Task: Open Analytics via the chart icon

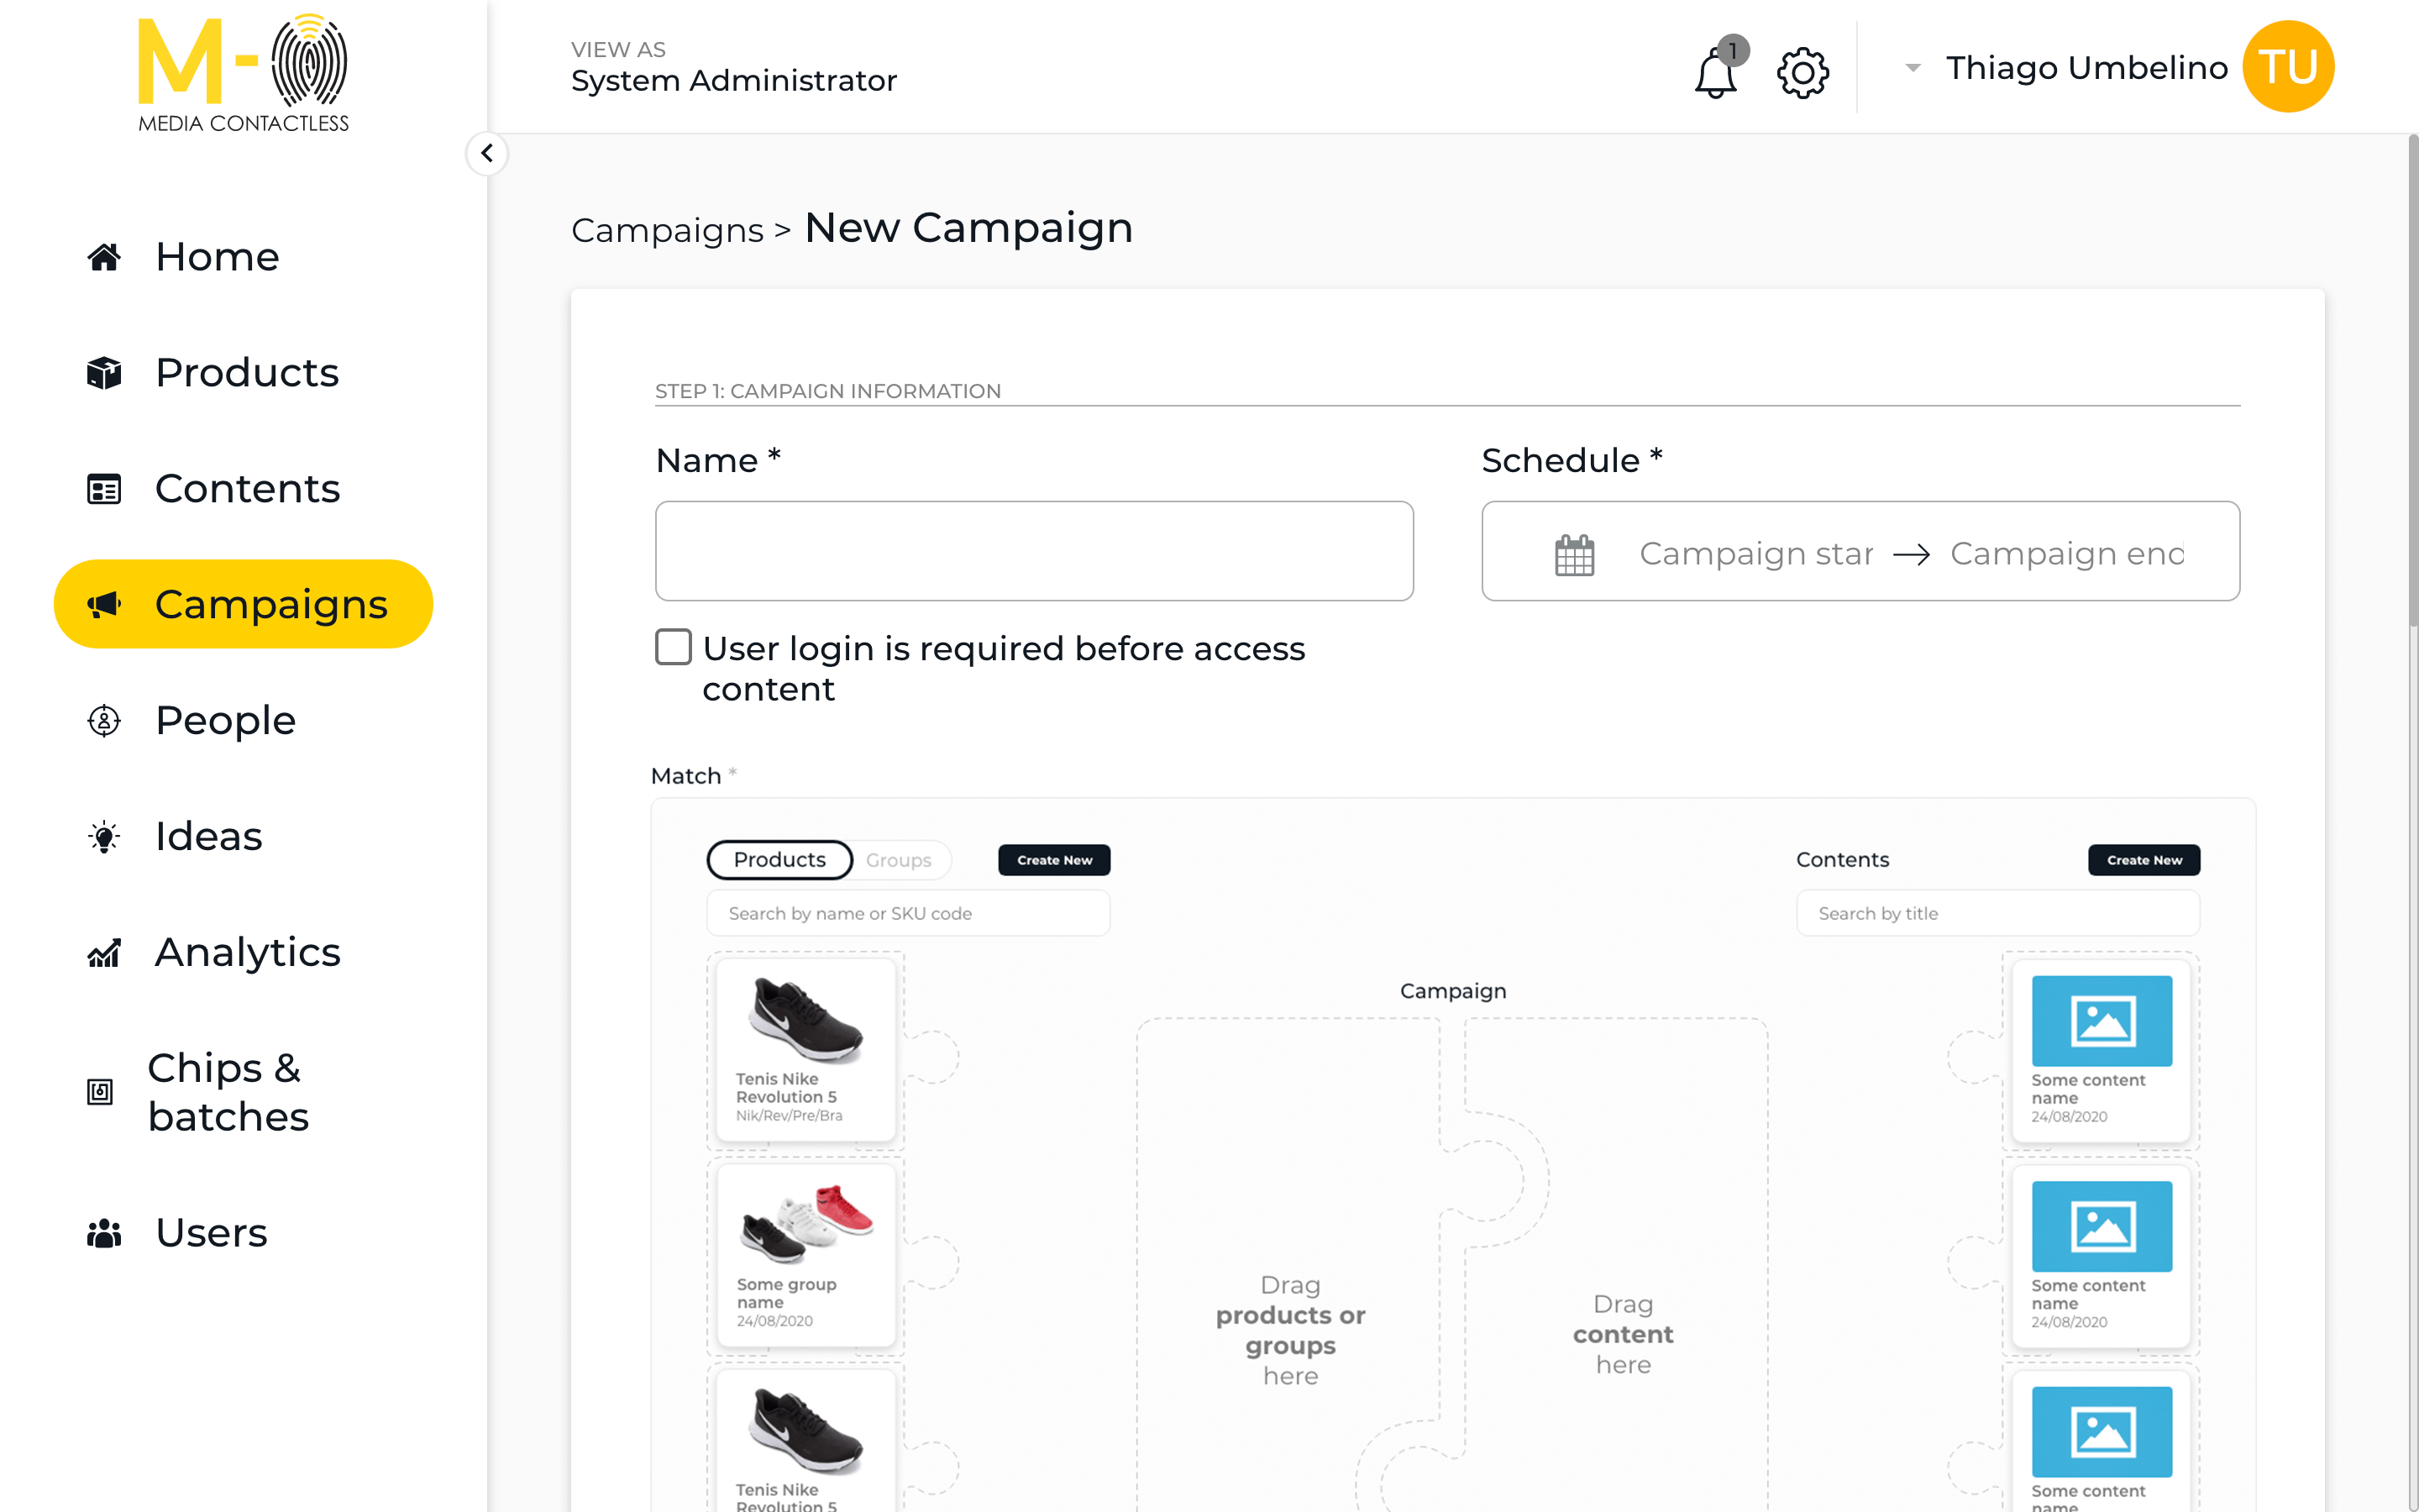Action: [104, 953]
